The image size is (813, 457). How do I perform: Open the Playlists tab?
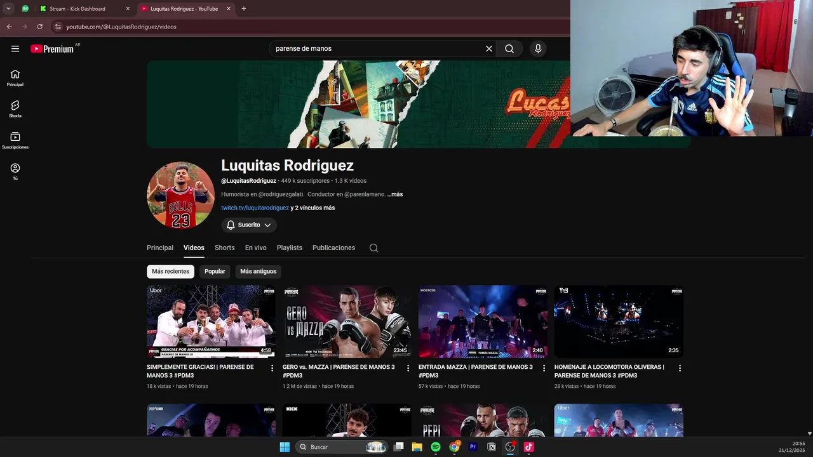click(x=290, y=248)
